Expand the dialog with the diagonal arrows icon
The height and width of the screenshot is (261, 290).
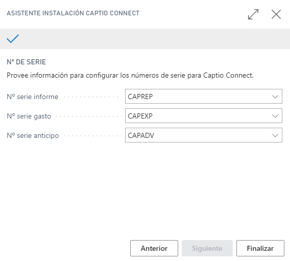[253, 14]
